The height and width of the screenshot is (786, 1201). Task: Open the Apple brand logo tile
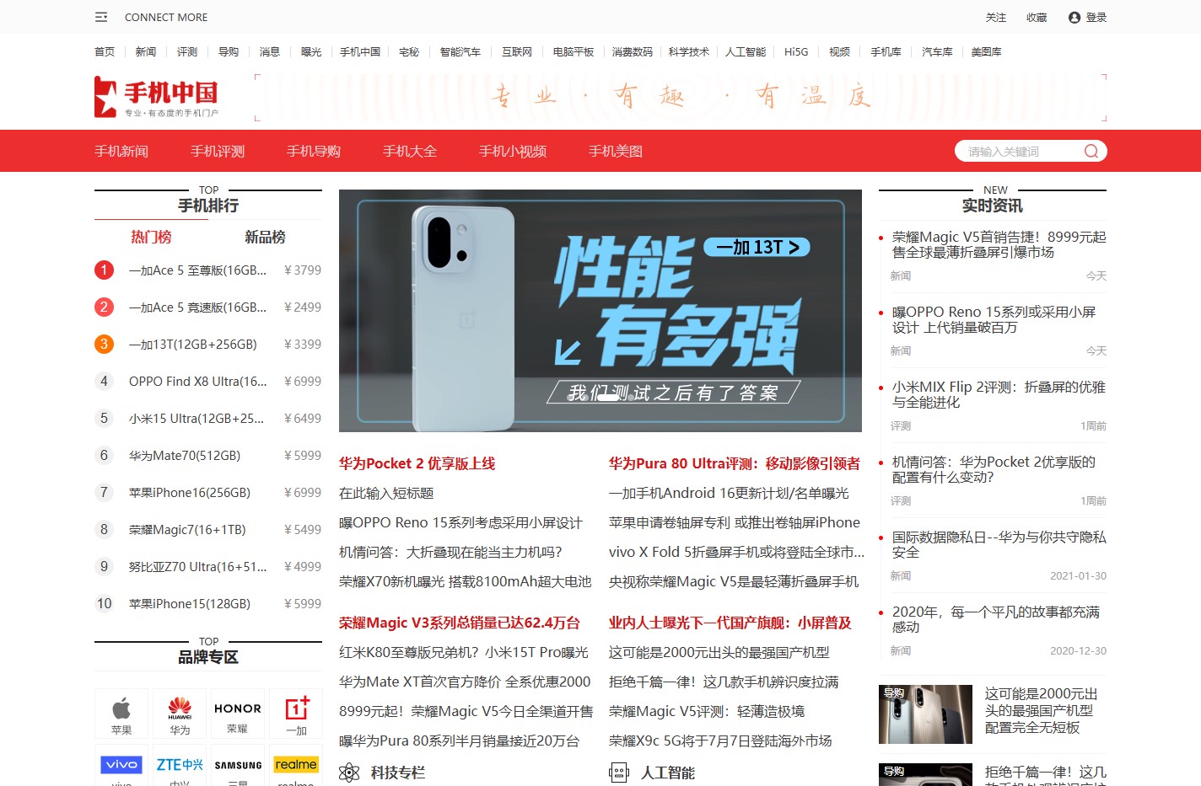click(x=121, y=714)
